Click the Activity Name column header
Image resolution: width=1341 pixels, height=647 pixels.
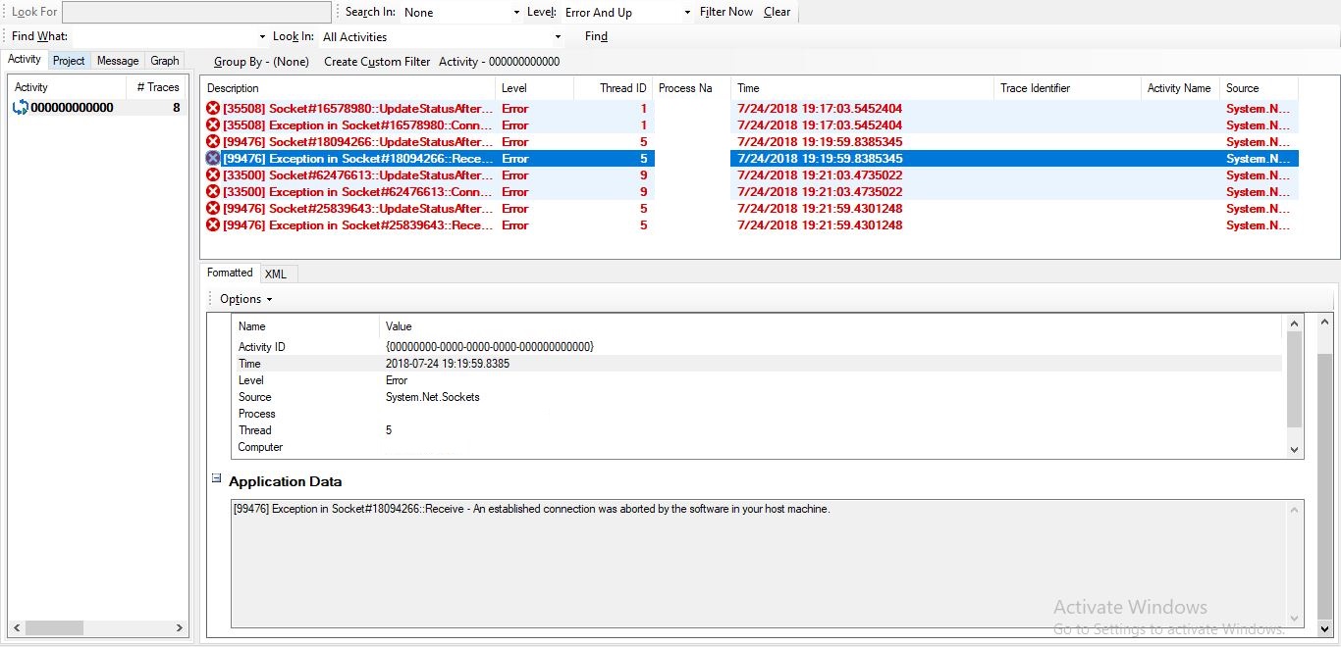click(1180, 88)
